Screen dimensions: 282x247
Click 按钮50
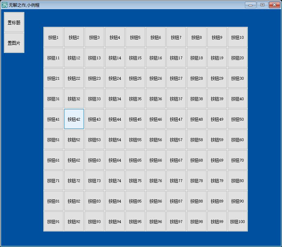click(237, 119)
